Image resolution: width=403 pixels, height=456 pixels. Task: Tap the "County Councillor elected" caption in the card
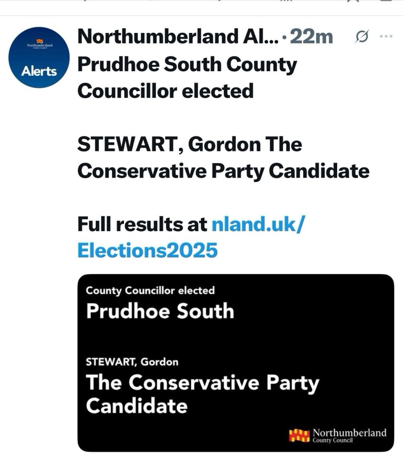(x=150, y=291)
